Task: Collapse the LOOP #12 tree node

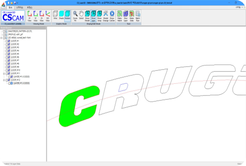Action: [4, 80]
